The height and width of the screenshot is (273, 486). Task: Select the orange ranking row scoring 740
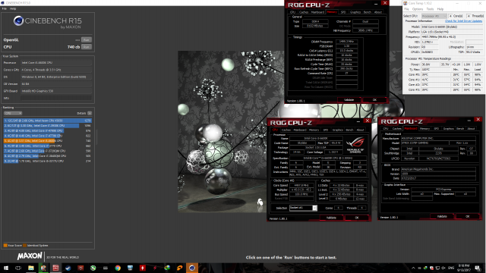coord(48,141)
